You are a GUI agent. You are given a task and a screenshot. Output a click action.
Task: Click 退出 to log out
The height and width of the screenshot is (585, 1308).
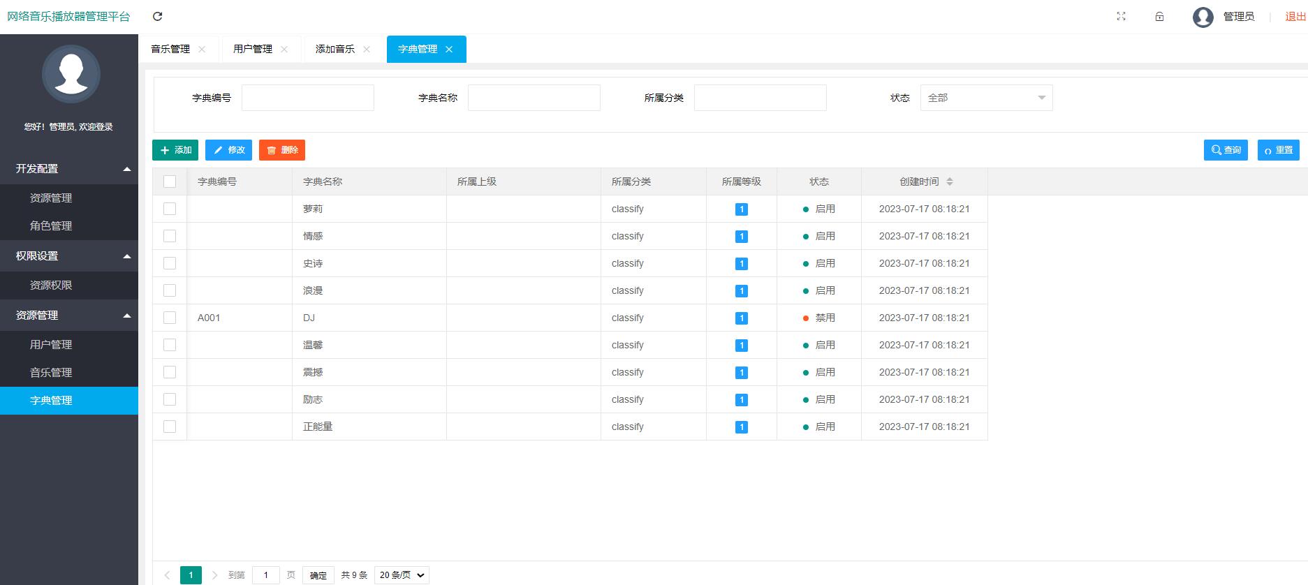[x=1295, y=17]
